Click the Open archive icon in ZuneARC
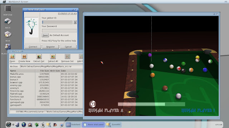229x128 pixels. click(x=13, y=57)
